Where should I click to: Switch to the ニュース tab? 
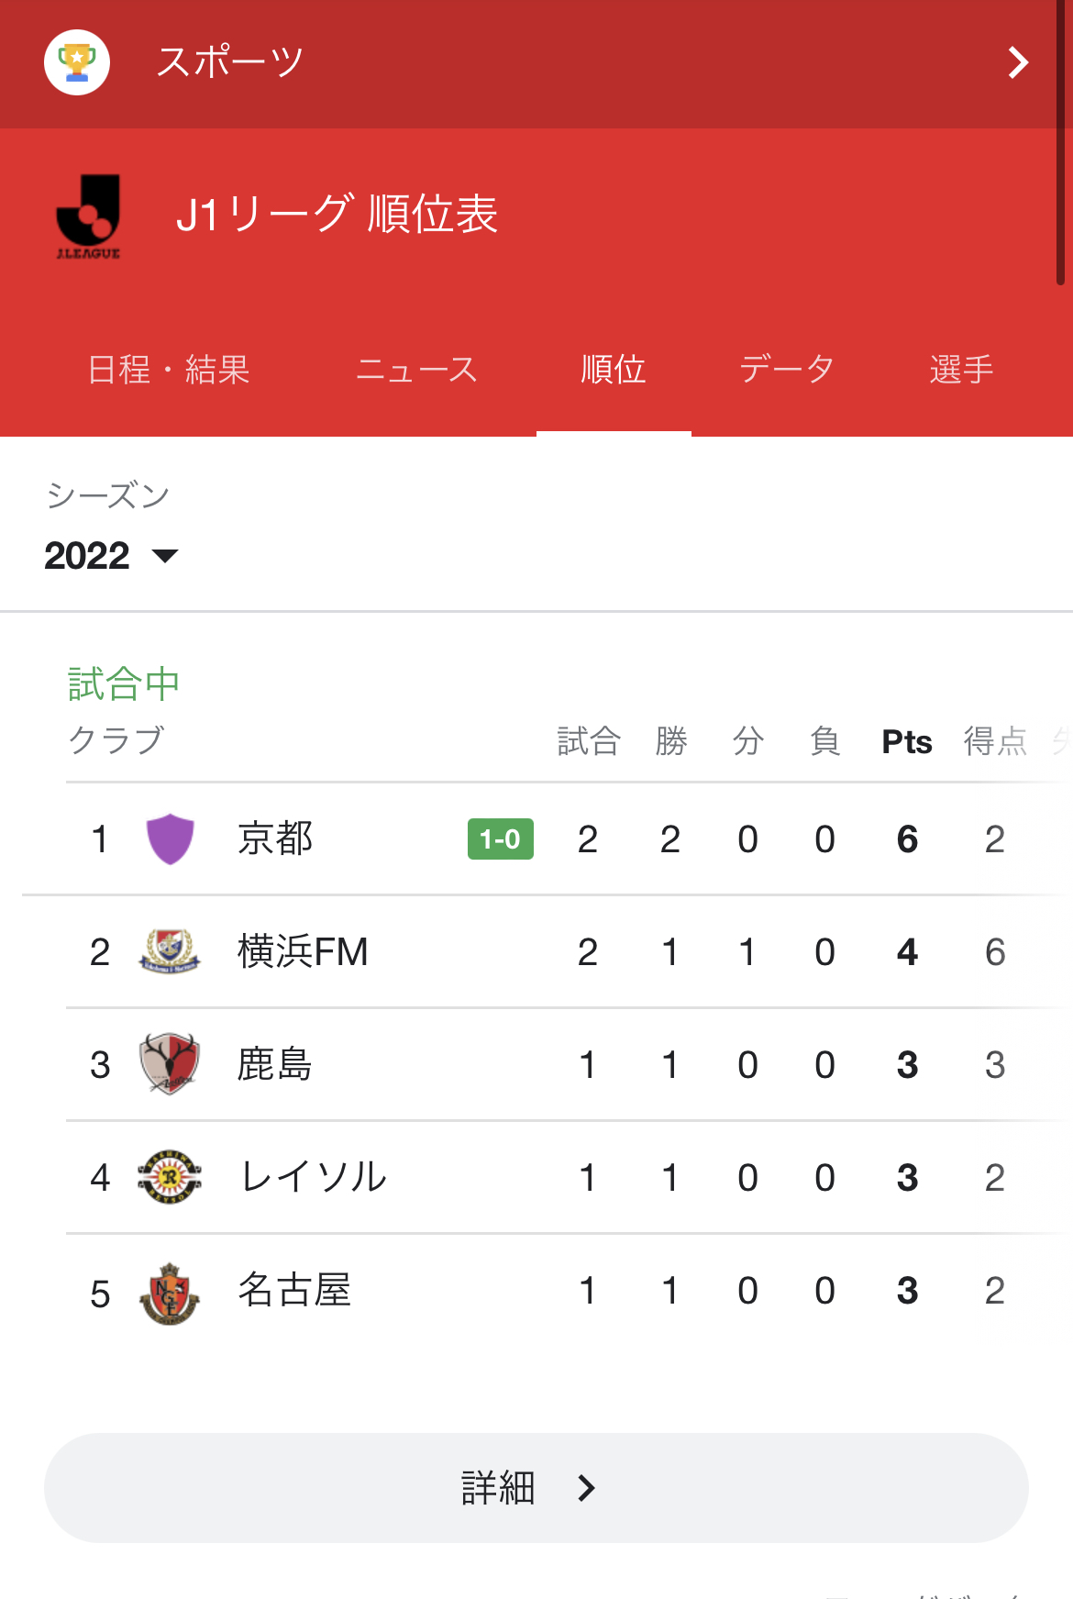(x=416, y=370)
